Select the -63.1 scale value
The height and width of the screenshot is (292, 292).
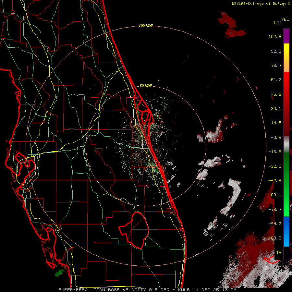(275, 195)
